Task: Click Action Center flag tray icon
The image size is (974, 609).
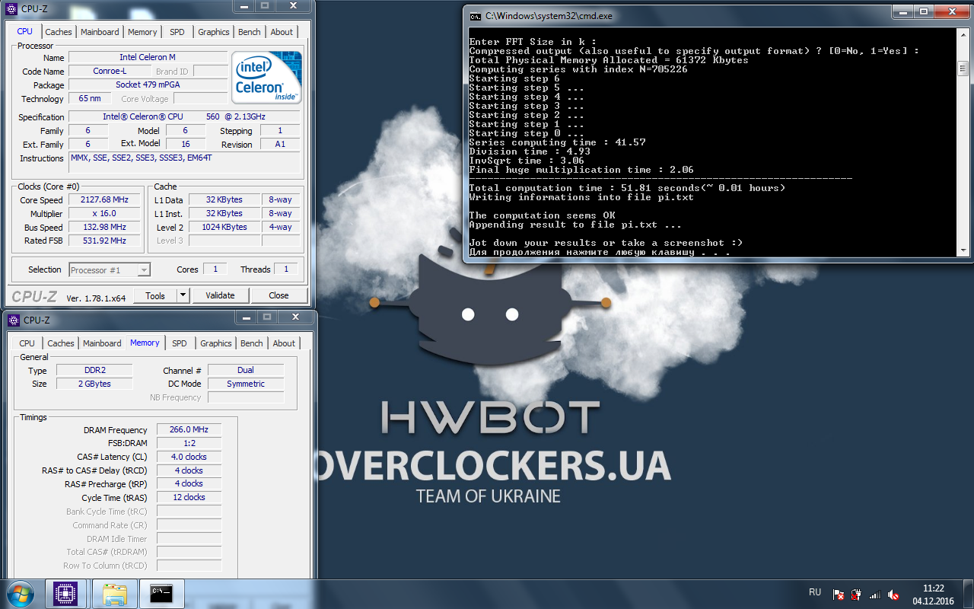Action: 839,595
